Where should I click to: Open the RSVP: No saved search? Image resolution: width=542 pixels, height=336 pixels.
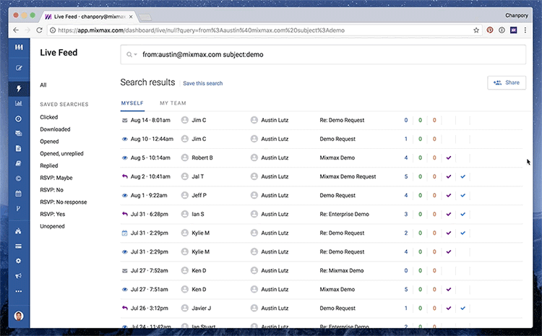click(51, 190)
